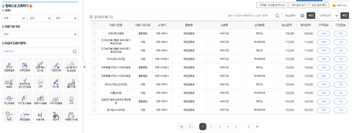Image resolution: width=353 pixels, height=133 pixels.
Task: Expand the 의료기관 규모 전체 dropdown
Action: coord(40,34)
